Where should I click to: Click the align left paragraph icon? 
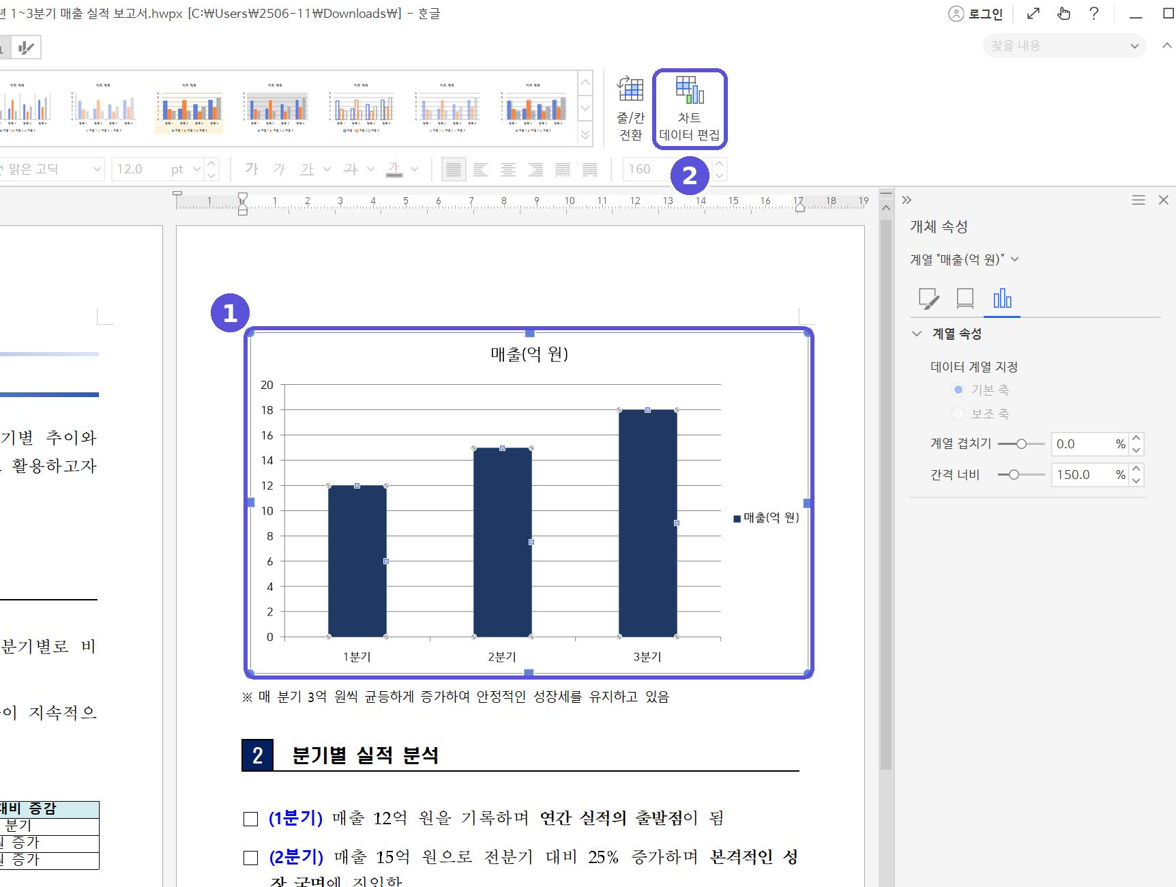[481, 169]
